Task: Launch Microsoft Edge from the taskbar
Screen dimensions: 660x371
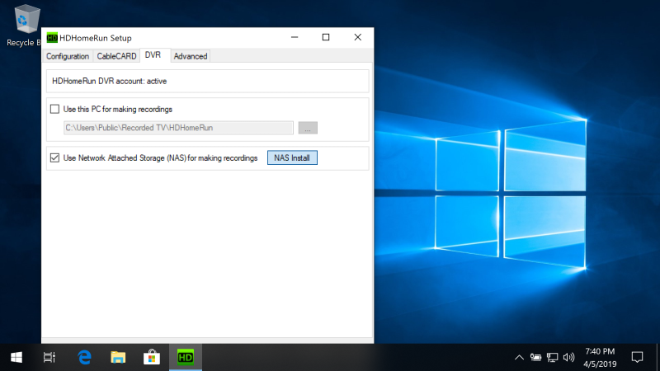Action: pos(84,358)
